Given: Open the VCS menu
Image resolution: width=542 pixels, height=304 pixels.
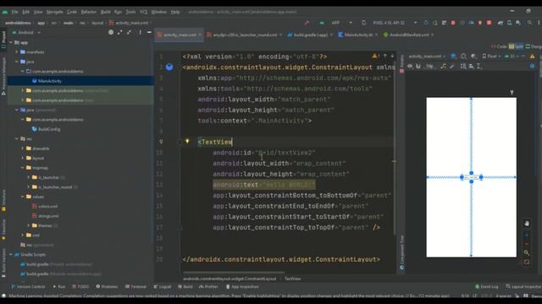Looking at the screenshot, I should tap(143, 12).
